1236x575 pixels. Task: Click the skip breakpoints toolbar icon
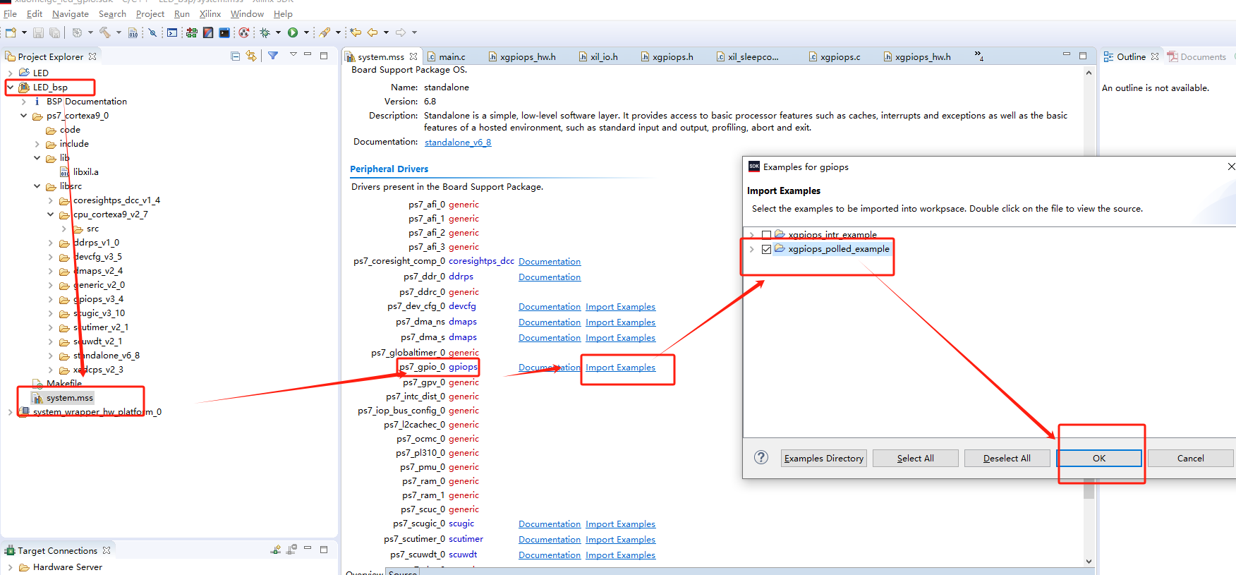point(152,32)
